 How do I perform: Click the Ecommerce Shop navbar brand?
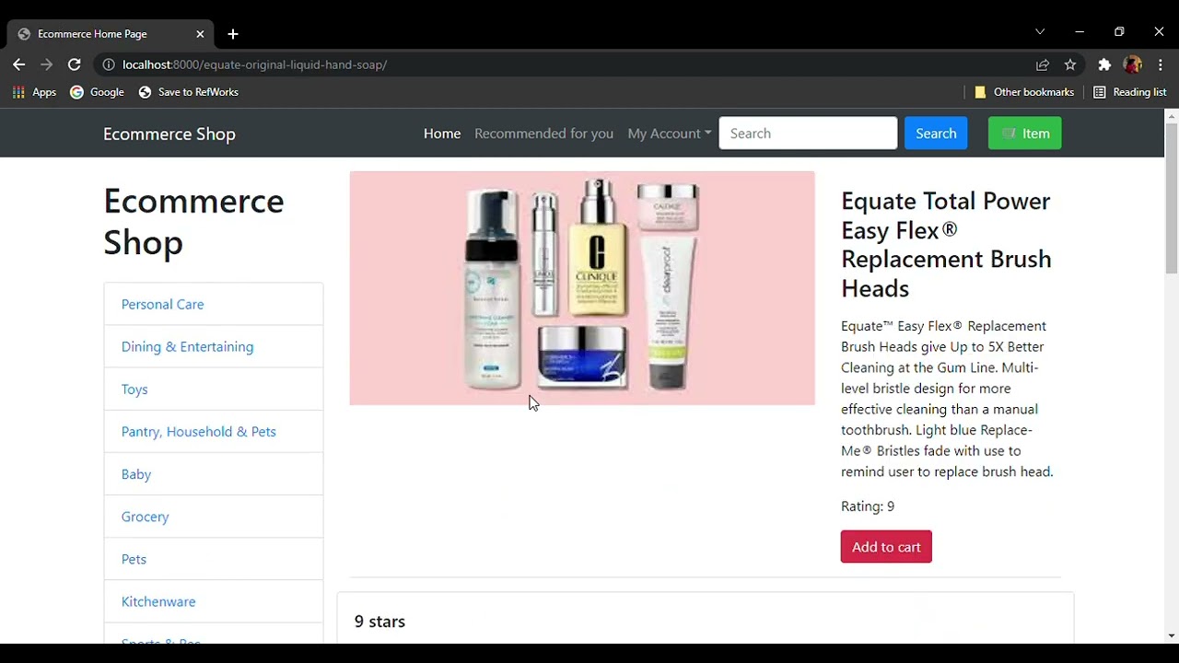pos(169,134)
